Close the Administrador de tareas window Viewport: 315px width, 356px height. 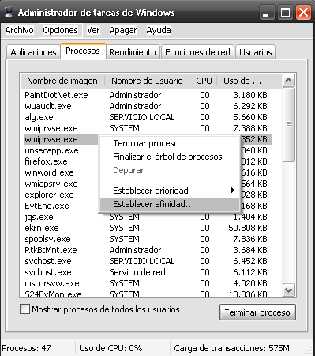[x=303, y=13]
